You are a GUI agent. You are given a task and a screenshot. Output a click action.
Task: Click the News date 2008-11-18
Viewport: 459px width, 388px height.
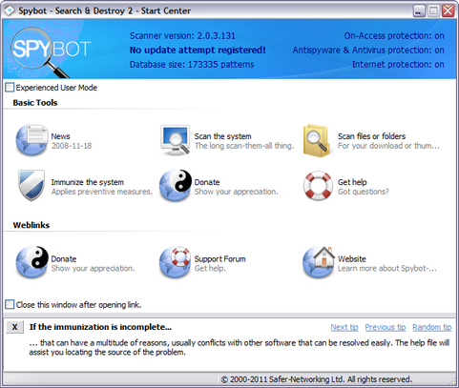72,146
